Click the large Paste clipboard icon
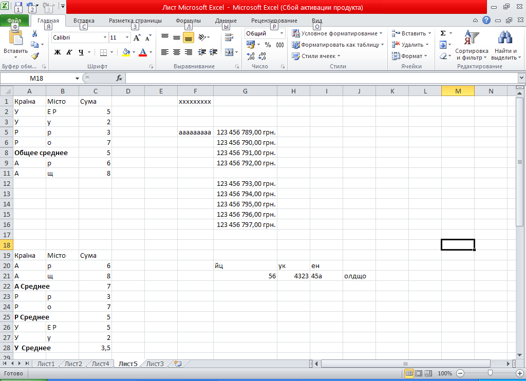 [15, 37]
